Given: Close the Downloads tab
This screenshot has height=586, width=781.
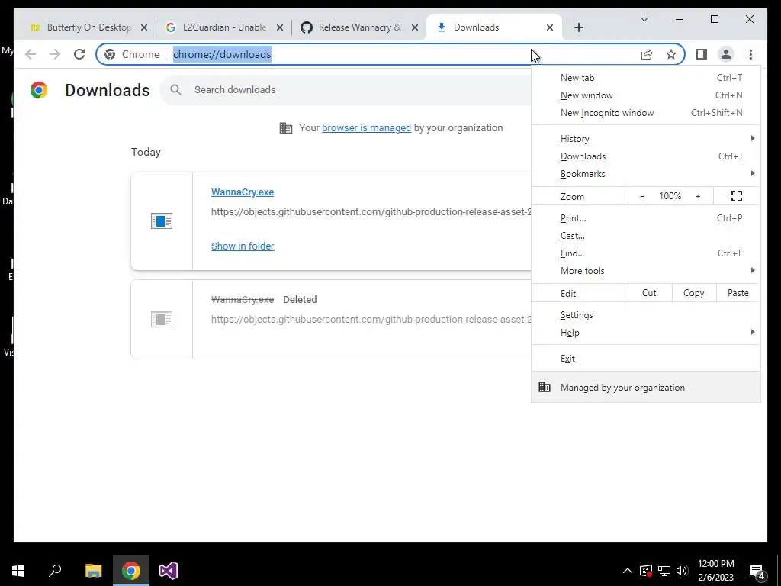Looking at the screenshot, I should [x=549, y=27].
